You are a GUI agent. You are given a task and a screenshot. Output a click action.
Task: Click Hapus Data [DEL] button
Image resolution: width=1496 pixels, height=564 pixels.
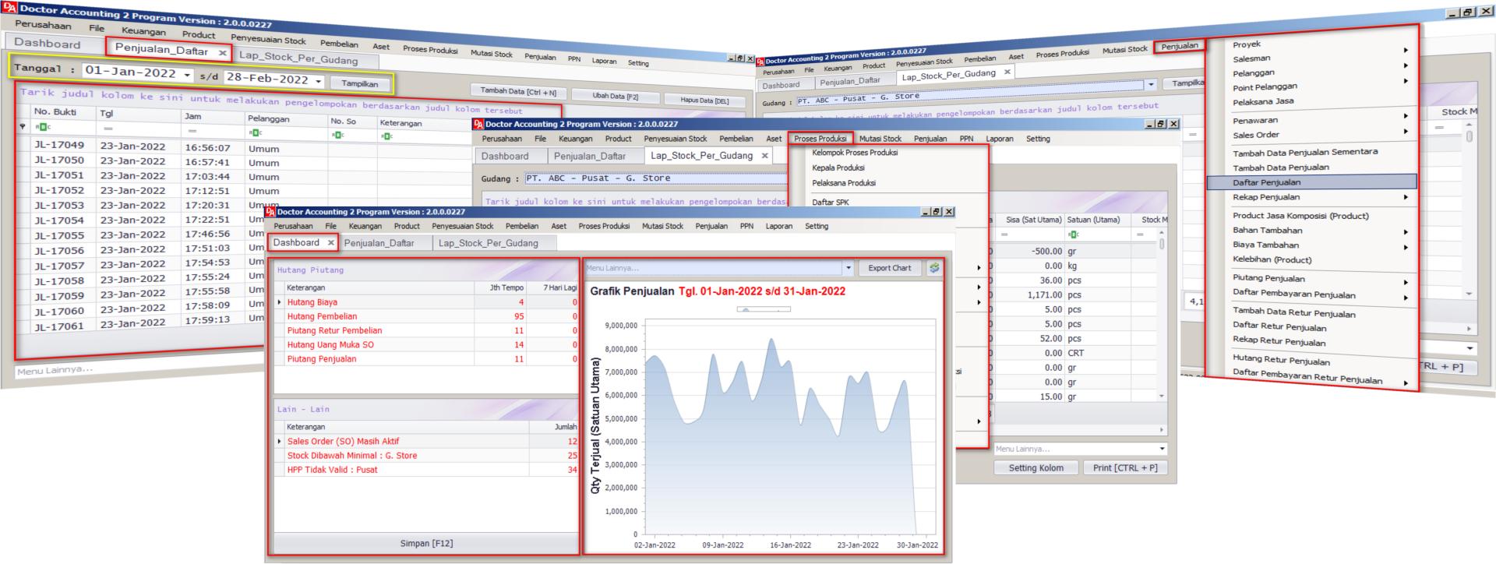click(704, 100)
